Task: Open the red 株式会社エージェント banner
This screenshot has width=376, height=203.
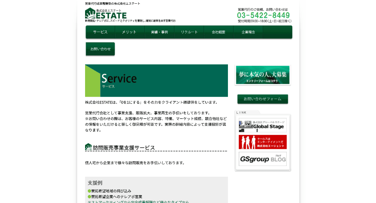Action: point(263,142)
